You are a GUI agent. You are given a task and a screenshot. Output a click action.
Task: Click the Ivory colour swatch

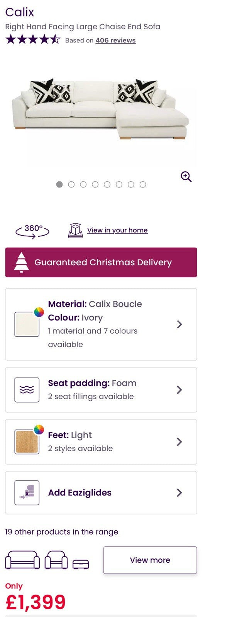tap(27, 324)
